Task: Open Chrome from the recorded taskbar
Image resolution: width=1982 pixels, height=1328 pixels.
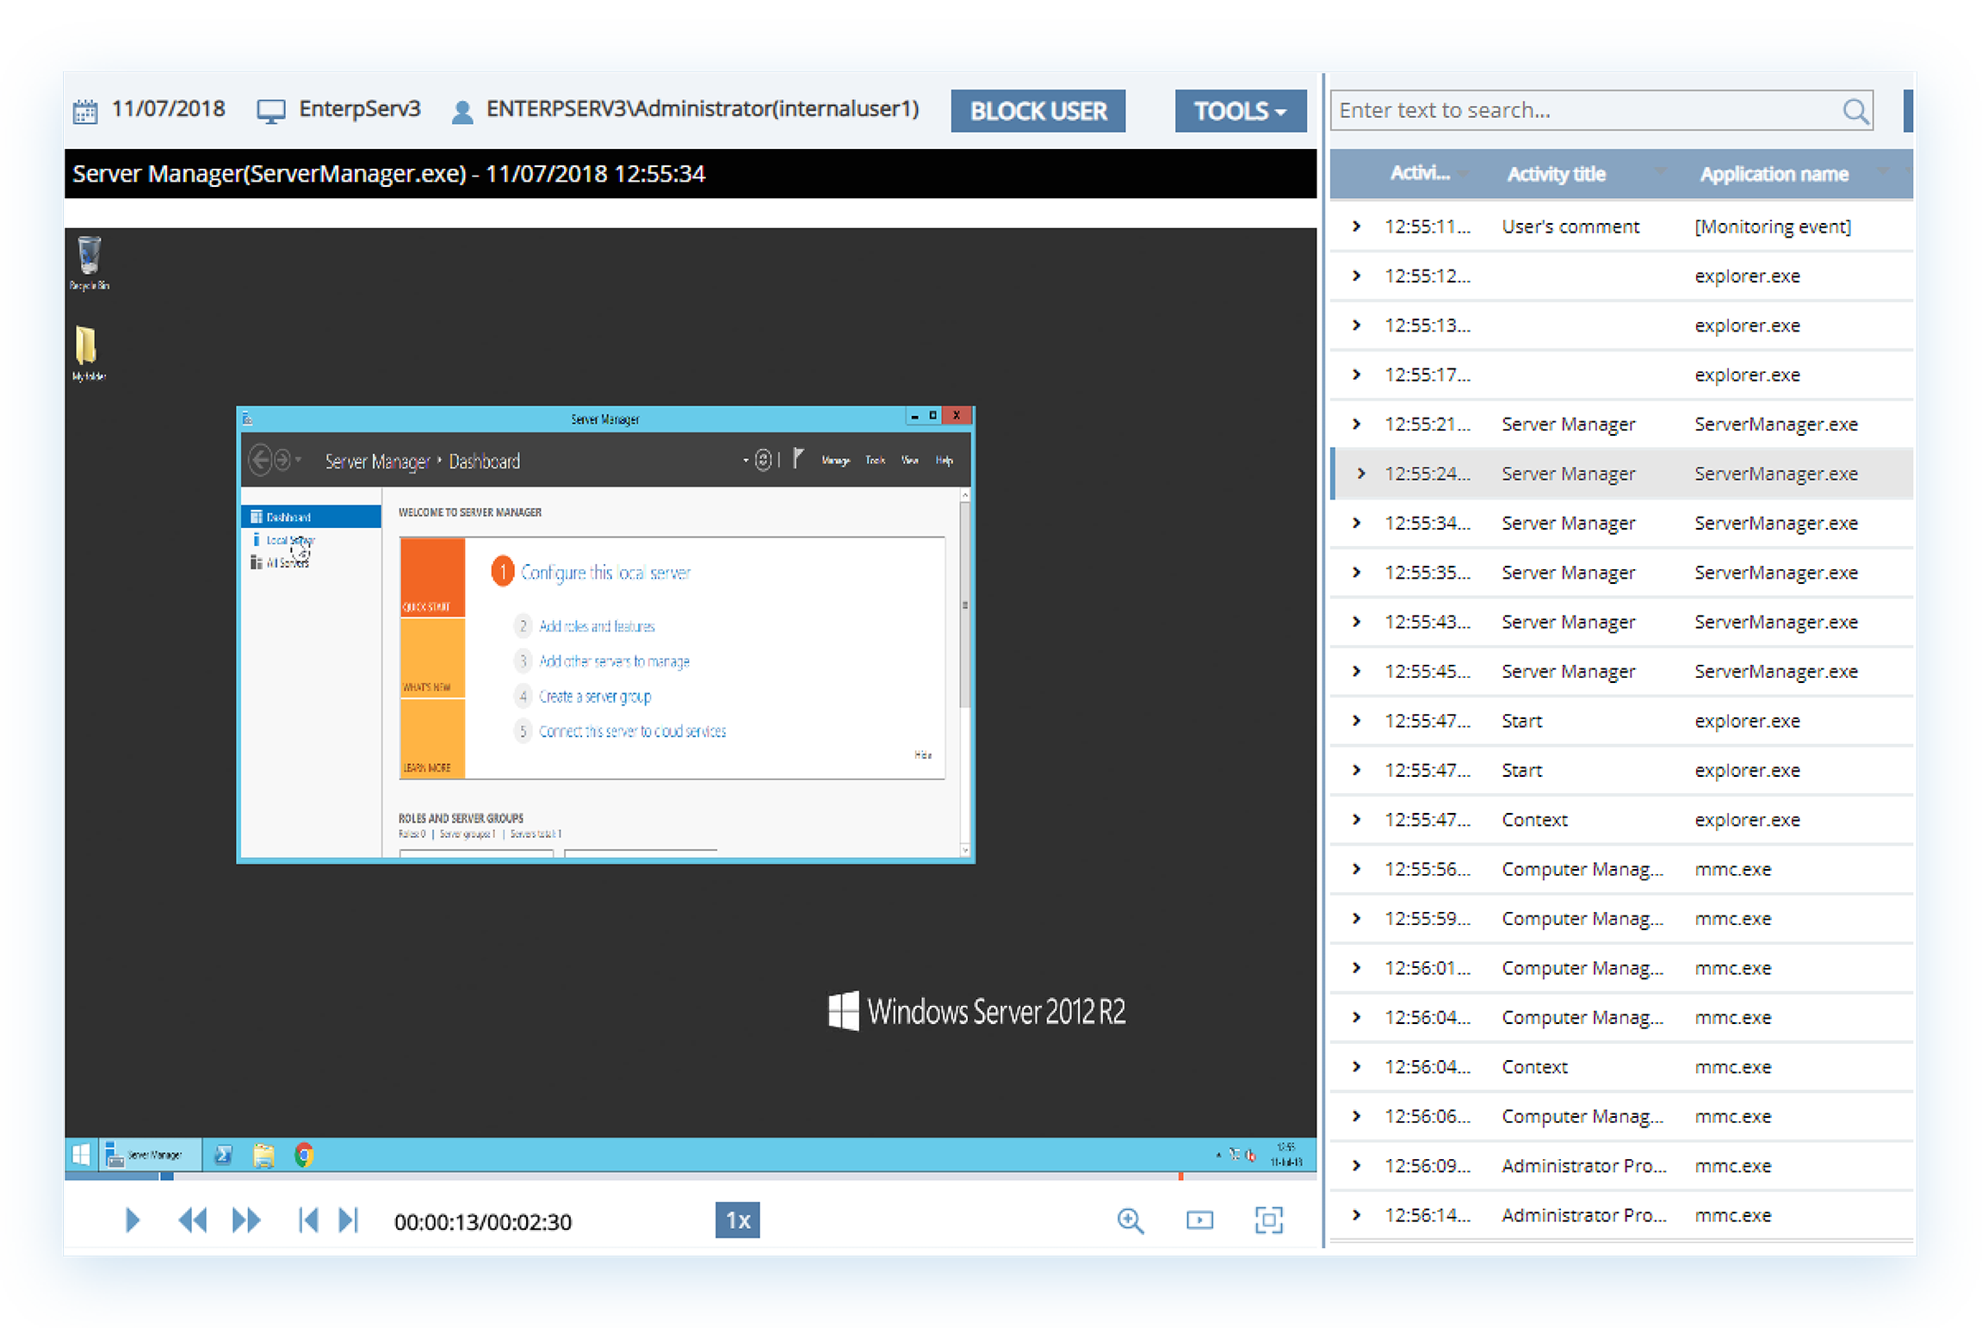Action: (305, 1154)
